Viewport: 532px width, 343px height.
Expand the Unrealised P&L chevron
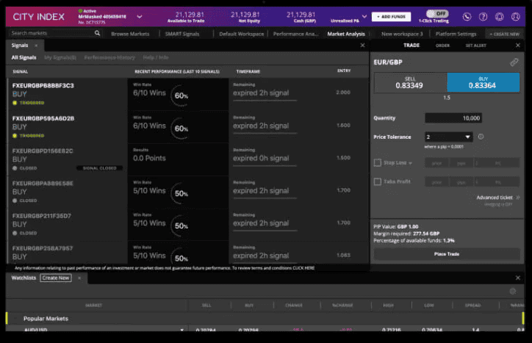coord(364,16)
